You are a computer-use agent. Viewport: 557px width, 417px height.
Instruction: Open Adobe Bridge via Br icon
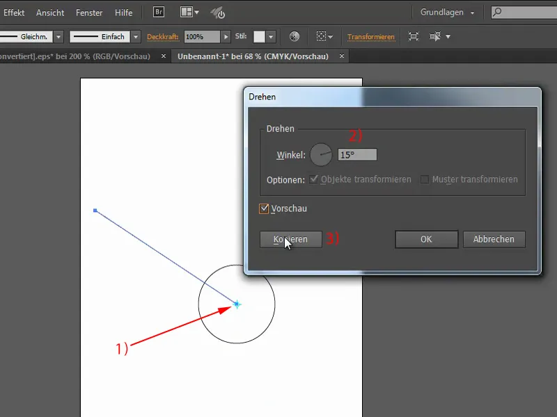(159, 12)
